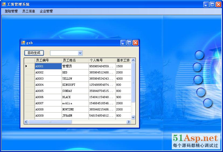Click account cell 958965484559...

pos(102,66)
